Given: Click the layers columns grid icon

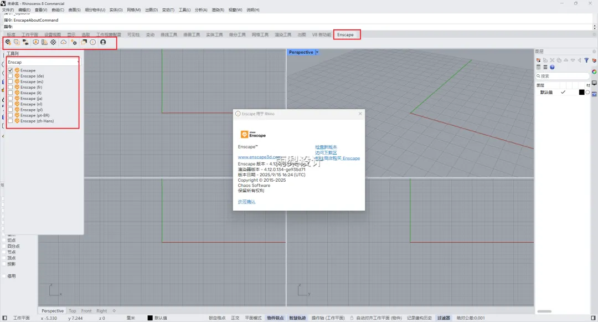Looking at the screenshot, I should point(539,67).
